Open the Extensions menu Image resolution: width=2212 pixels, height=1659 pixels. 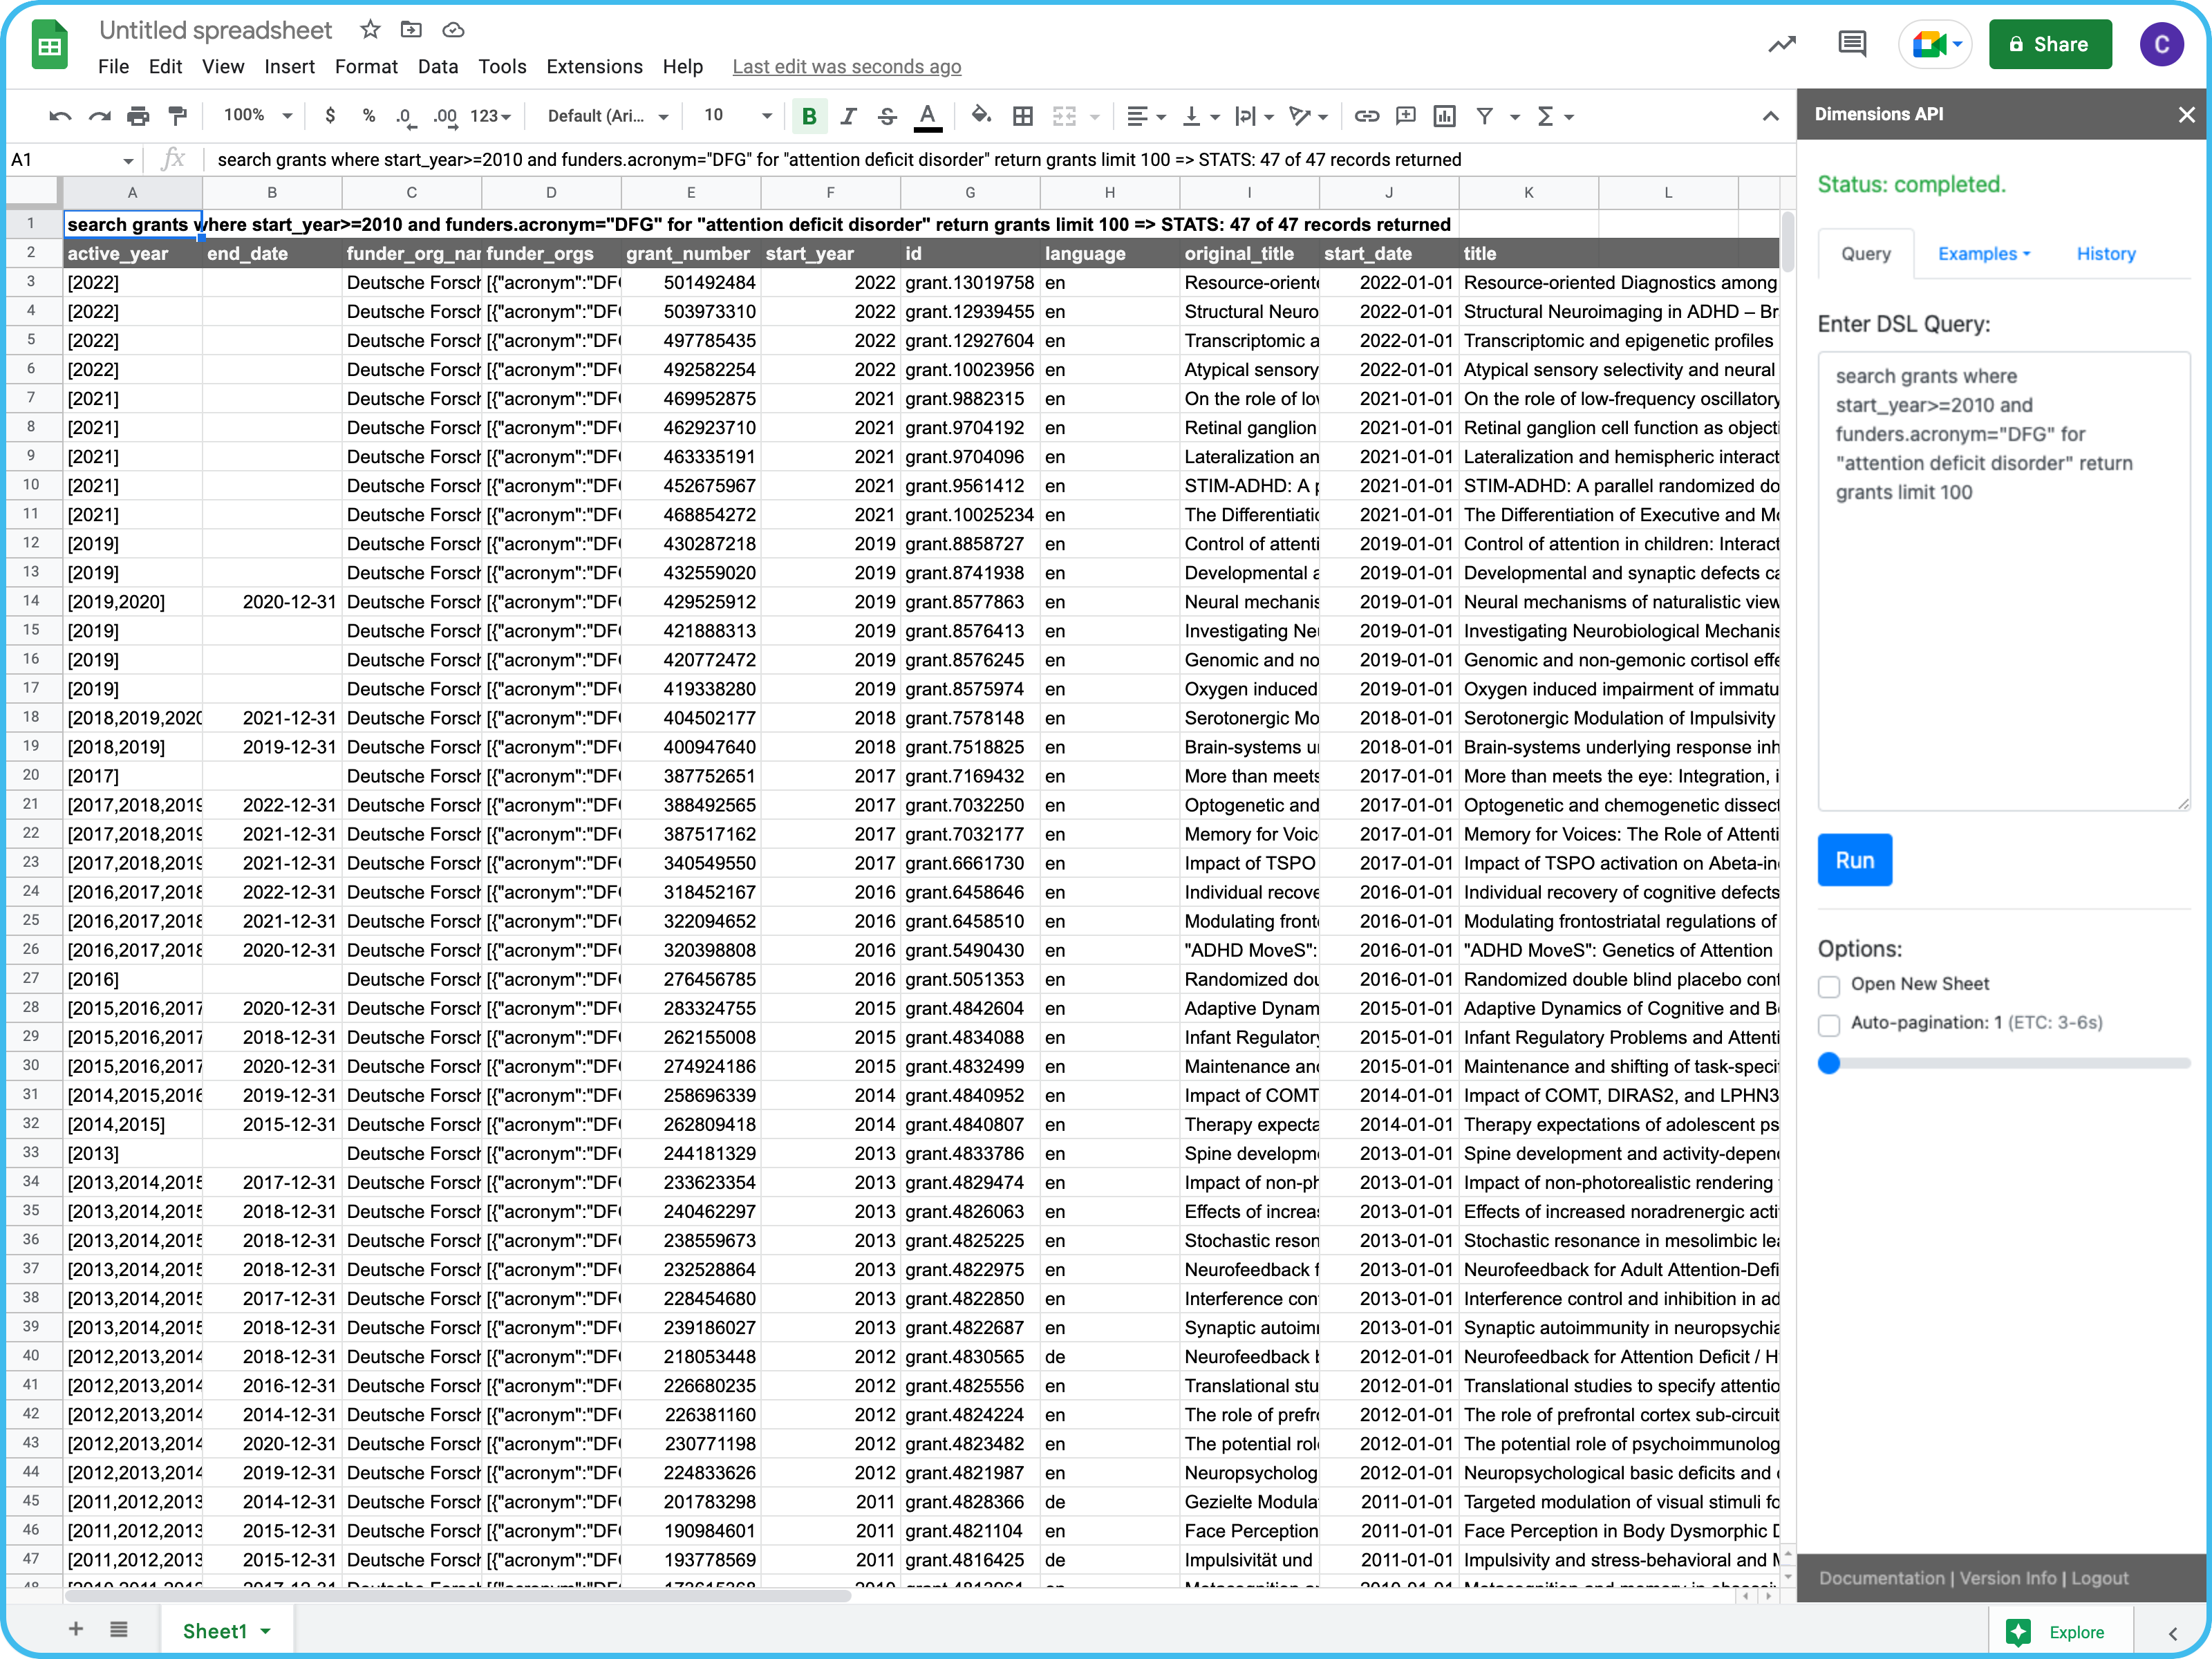click(594, 67)
